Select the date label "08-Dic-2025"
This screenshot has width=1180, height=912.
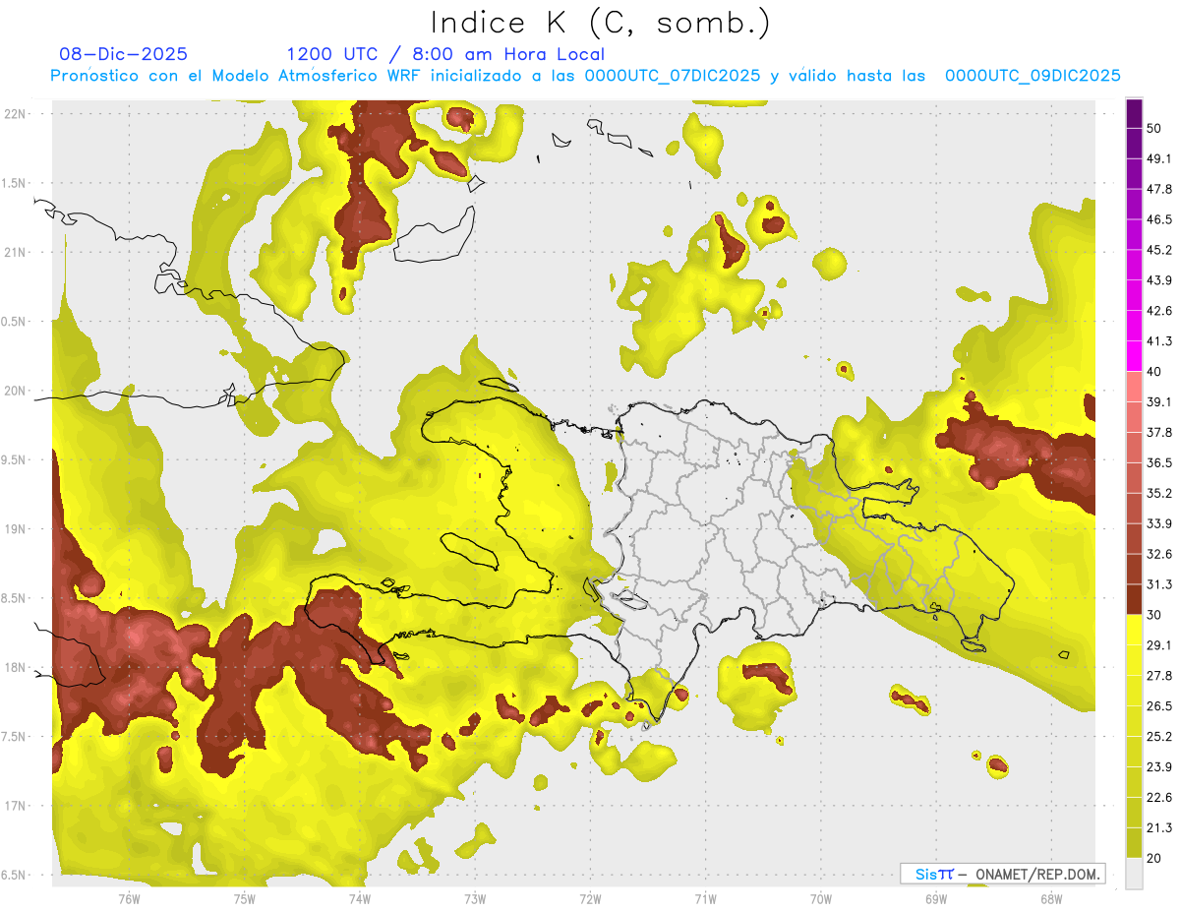click(x=124, y=54)
